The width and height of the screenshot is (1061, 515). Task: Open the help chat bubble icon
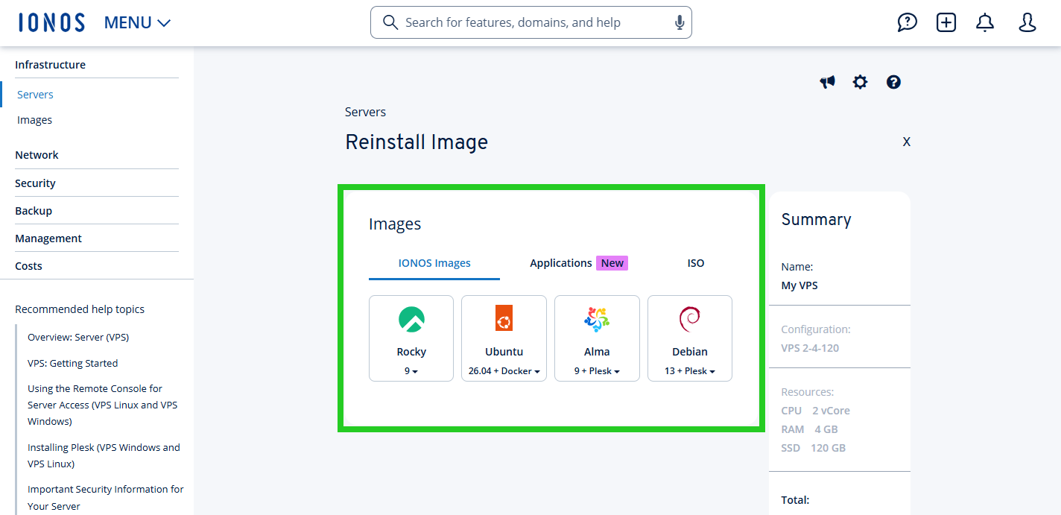pyautogui.click(x=907, y=22)
